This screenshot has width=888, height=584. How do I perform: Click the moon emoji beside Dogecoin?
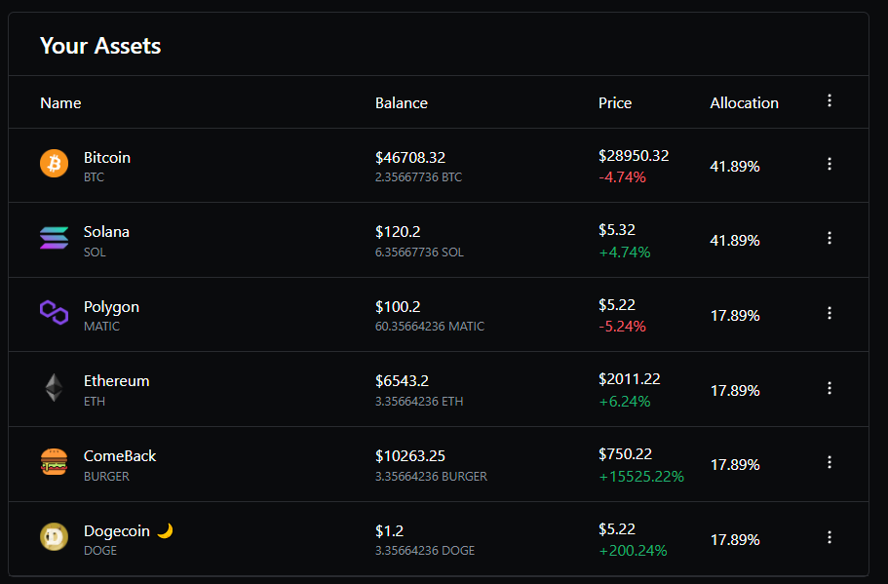point(165,530)
